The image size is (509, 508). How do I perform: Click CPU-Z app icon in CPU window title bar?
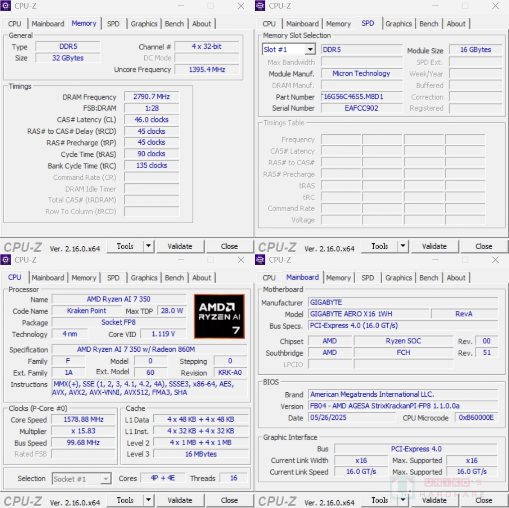[x=5, y=260]
